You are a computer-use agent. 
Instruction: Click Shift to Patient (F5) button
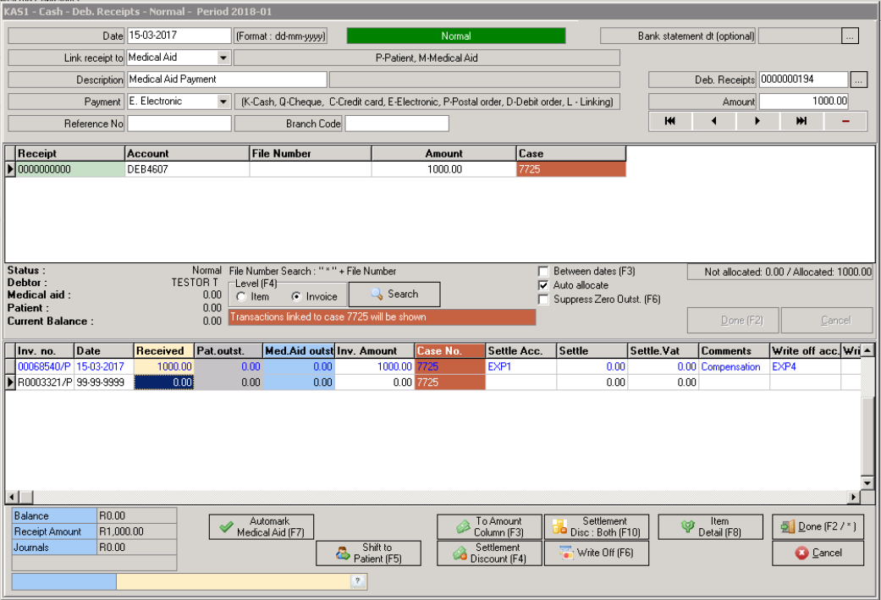[x=368, y=553]
